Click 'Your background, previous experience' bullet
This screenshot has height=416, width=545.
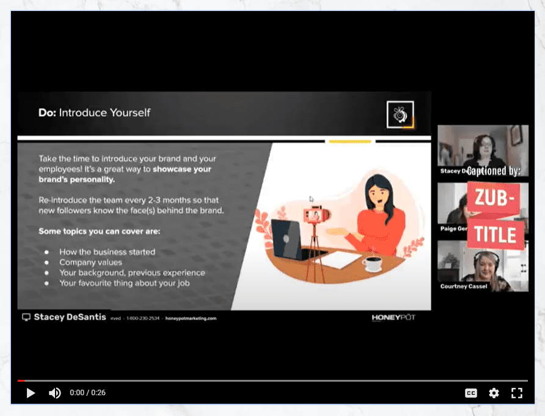tap(132, 273)
